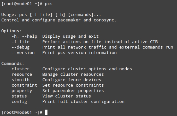Viewport: 177px width, 116px height.
Task: Click the terminal cursor block at the prompt
Action: pos(46,112)
